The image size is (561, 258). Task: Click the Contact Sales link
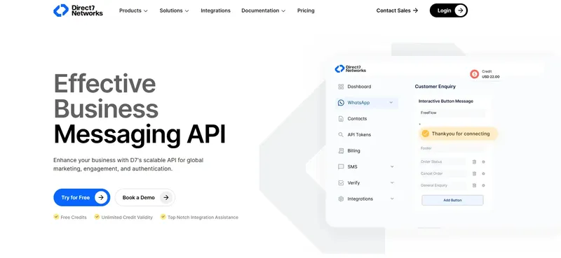397,10
